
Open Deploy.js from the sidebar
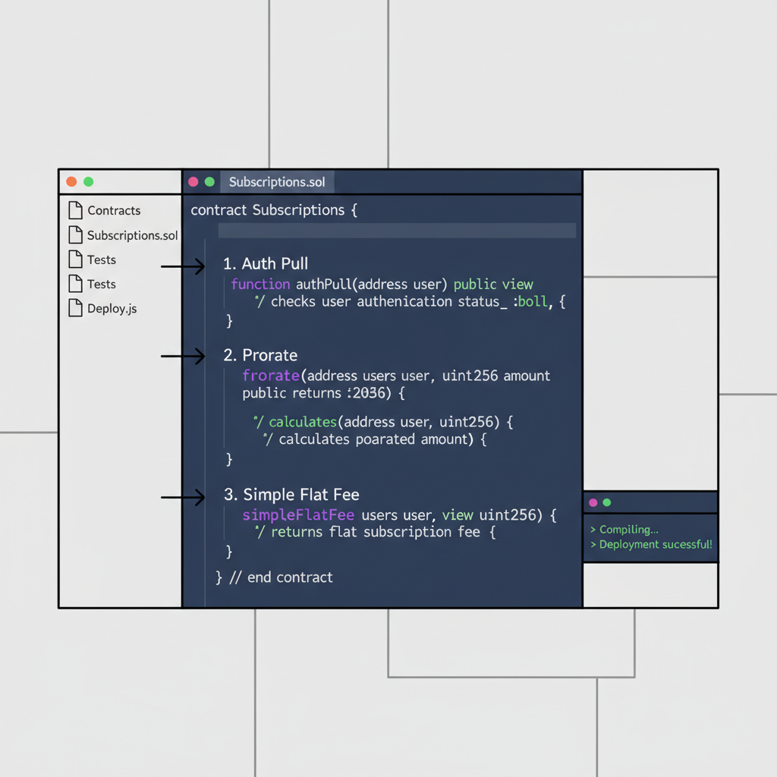[x=112, y=308]
